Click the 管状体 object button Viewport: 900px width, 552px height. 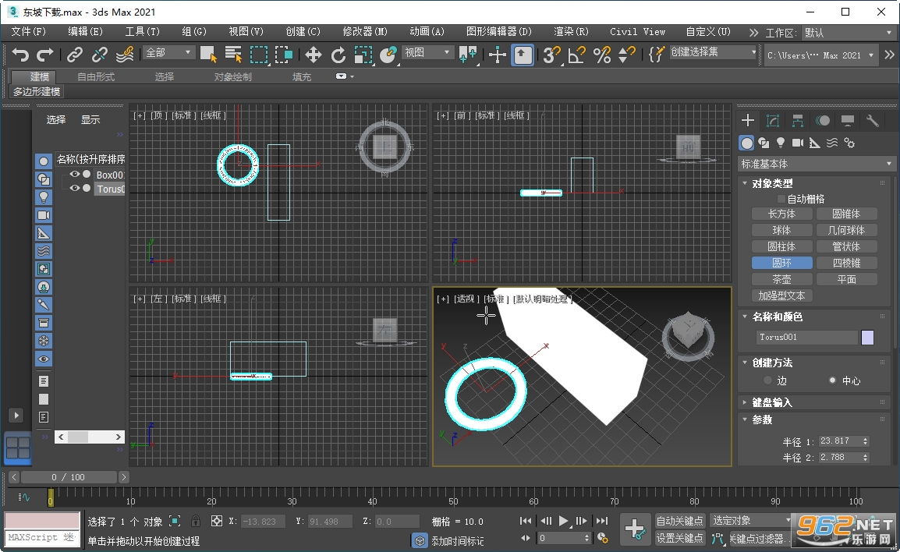(x=847, y=246)
